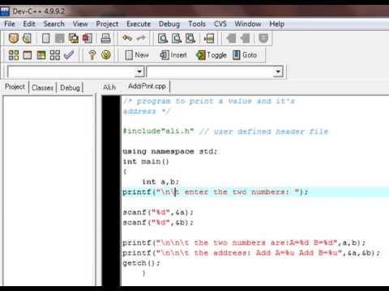Click the Compile four-squares icon
389x291 pixels.
click(14, 55)
